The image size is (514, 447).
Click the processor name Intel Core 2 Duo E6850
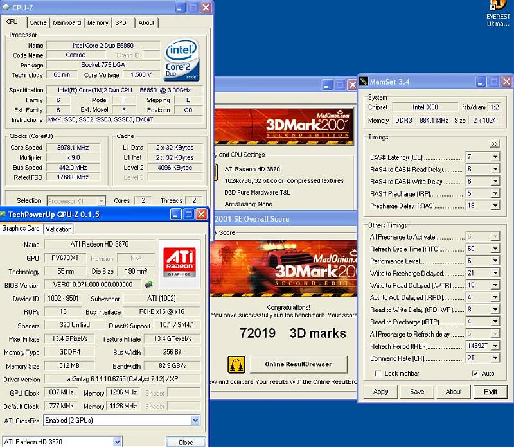pyautogui.click(x=103, y=45)
